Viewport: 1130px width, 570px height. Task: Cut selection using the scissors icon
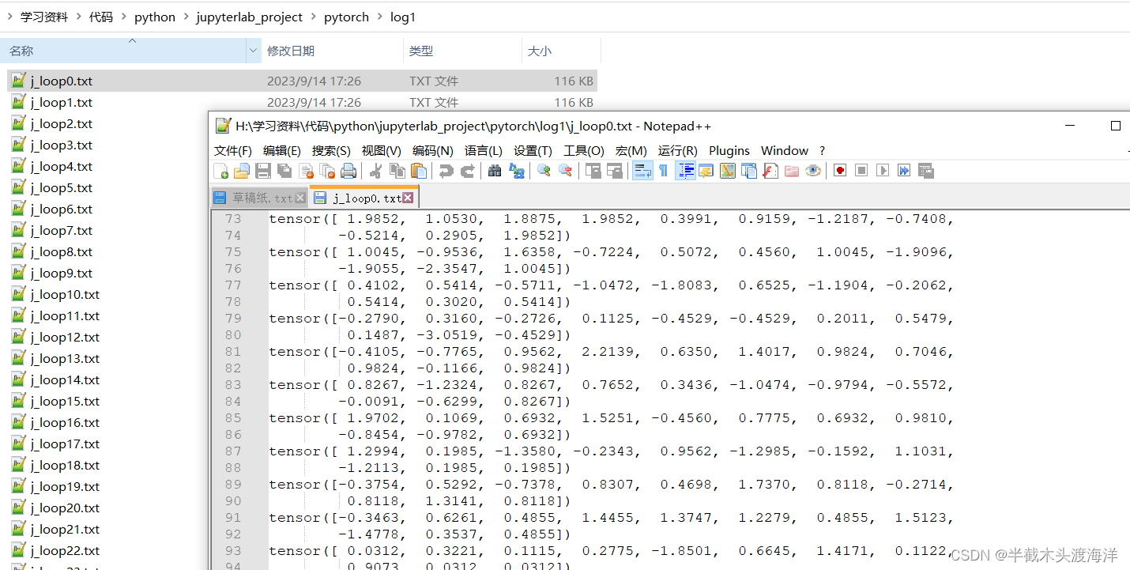tap(375, 171)
